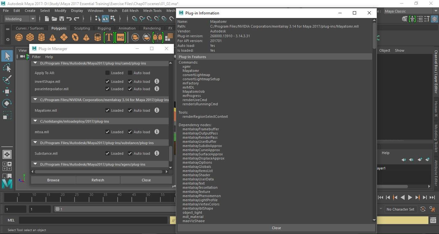439x234 pixels.
Task: Click the MEL command input field
Action: point(93,220)
